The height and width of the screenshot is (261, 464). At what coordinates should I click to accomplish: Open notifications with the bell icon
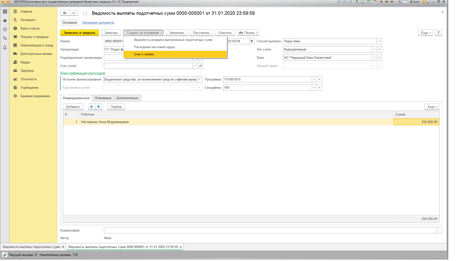[5, 47]
